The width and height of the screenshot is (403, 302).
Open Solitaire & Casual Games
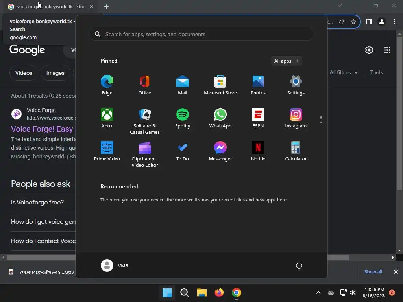[145, 121]
